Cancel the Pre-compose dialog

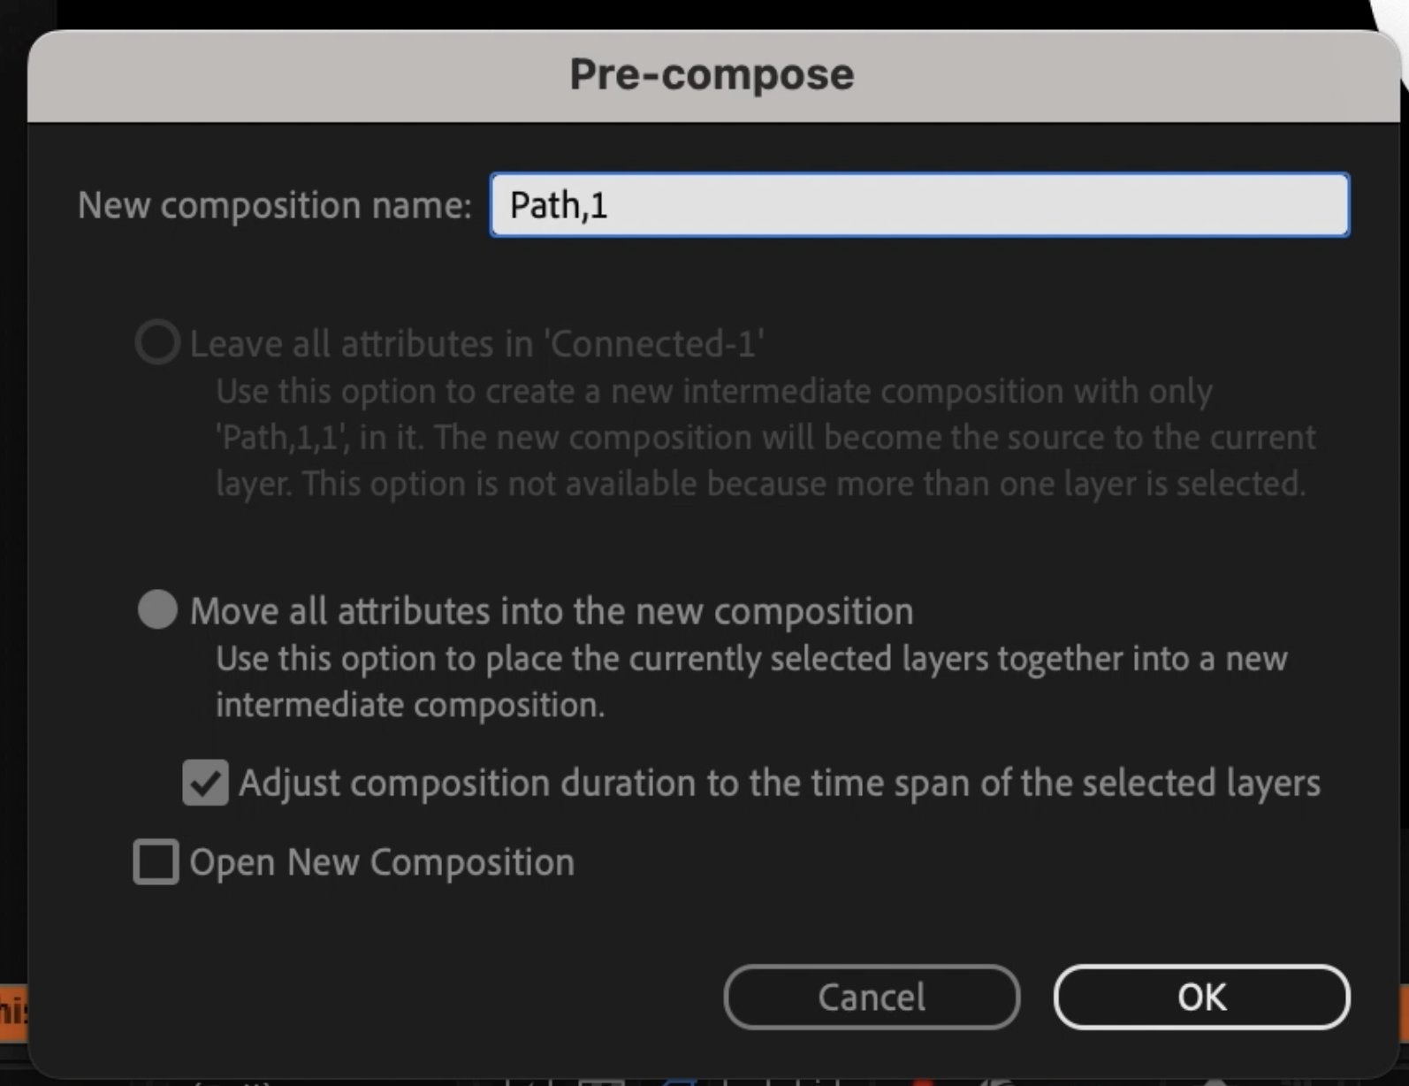coord(871,997)
